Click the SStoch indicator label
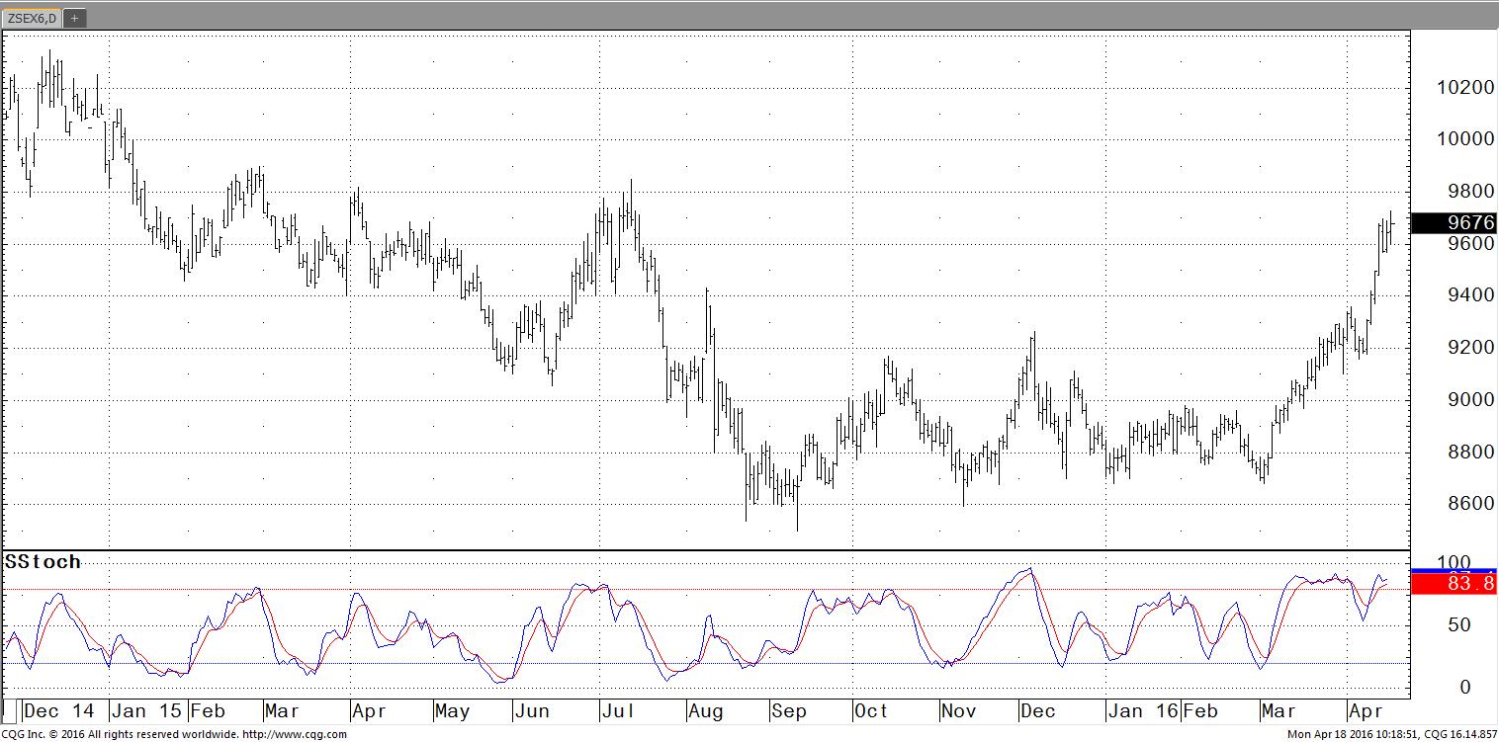 click(43, 562)
